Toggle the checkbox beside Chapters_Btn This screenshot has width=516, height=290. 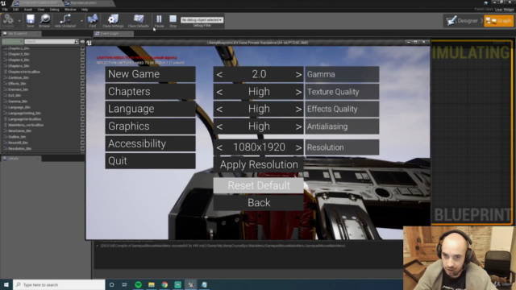tap(82, 66)
